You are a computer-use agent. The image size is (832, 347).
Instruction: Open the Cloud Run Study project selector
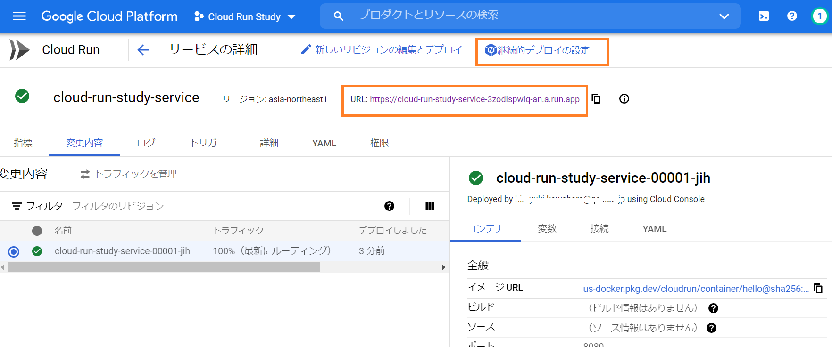point(245,16)
